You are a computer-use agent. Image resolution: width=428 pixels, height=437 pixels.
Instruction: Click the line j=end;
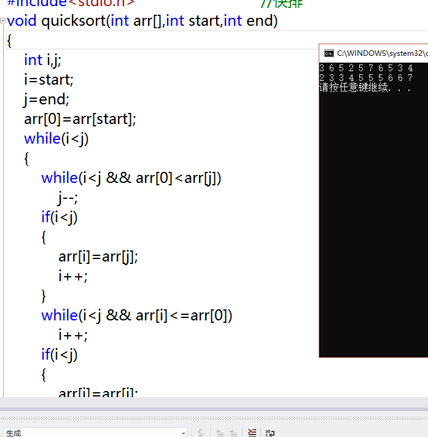[x=47, y=99]
